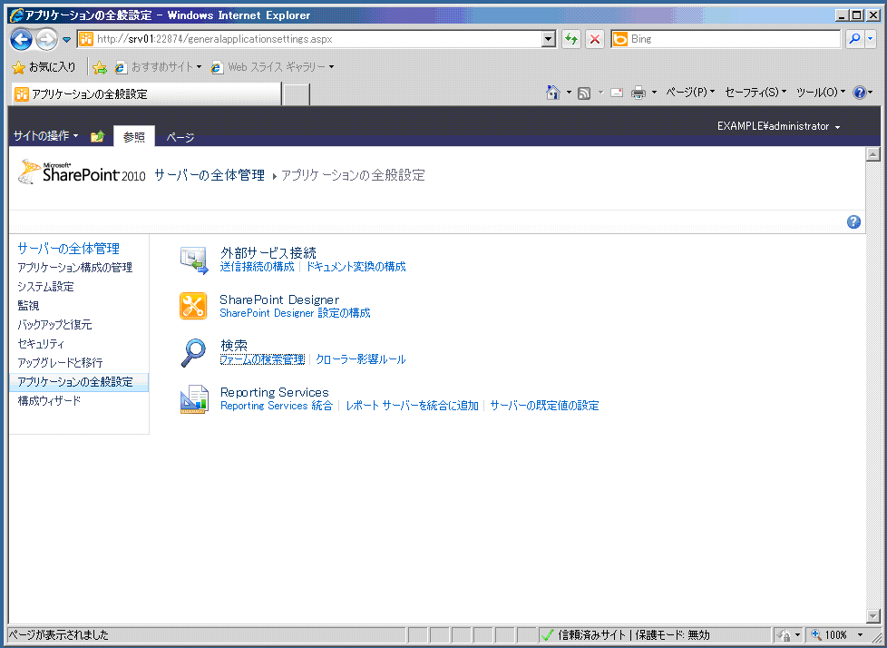Click the trusted sites checkmark status icon
The image size is (887, 648).
click(547, 635)
